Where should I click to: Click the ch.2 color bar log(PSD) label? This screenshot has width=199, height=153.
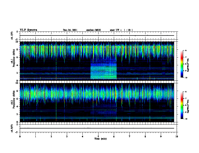click(x=188, y=106)
